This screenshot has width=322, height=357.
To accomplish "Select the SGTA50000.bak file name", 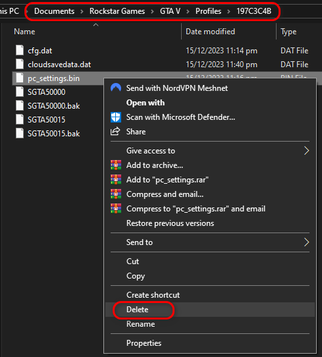I will pyautogui.click(x=54, y=106).
